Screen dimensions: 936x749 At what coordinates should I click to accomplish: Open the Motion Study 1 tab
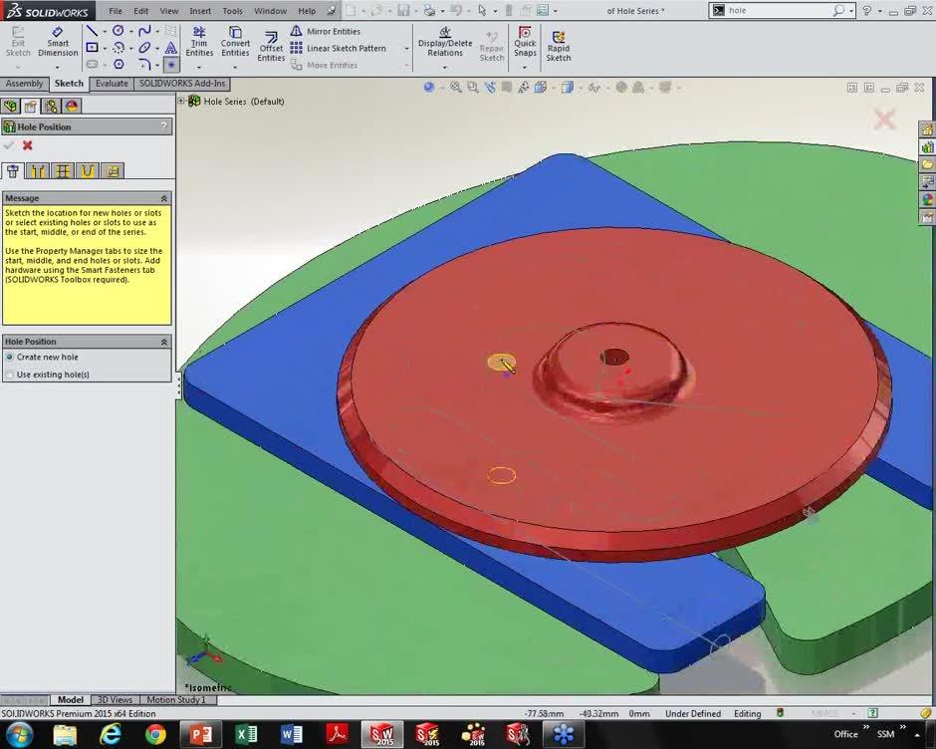(177, 700)
